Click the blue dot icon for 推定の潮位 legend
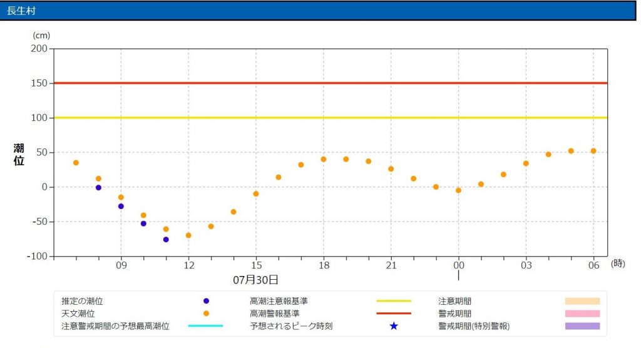The width and height of the screenshot is (641, 348). click(206, 301)
